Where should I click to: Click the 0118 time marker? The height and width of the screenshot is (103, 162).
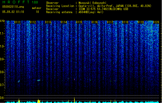[x=125, y=22]
